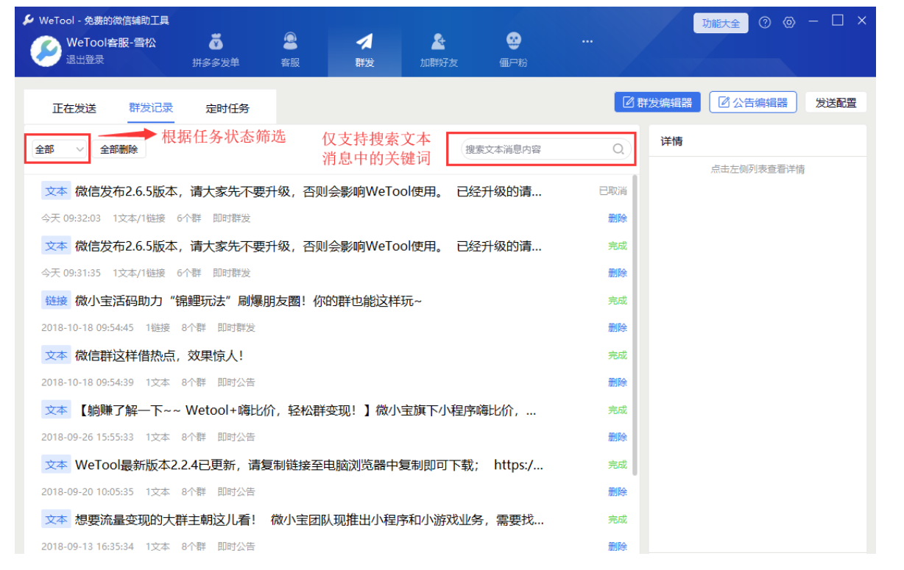Click the WeTool account avatar
Viewport: 904px width, 570px height.
(46, 51)
